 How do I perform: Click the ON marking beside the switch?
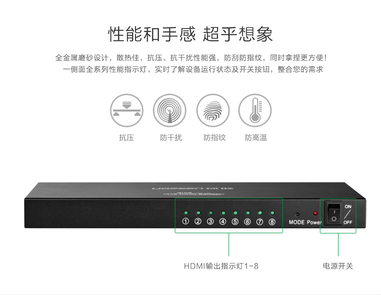(x=348, y=207)
